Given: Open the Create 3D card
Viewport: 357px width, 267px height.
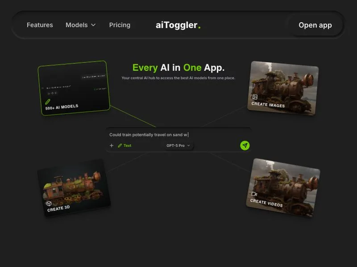Looking at the screenshot, I should (74, 187).
